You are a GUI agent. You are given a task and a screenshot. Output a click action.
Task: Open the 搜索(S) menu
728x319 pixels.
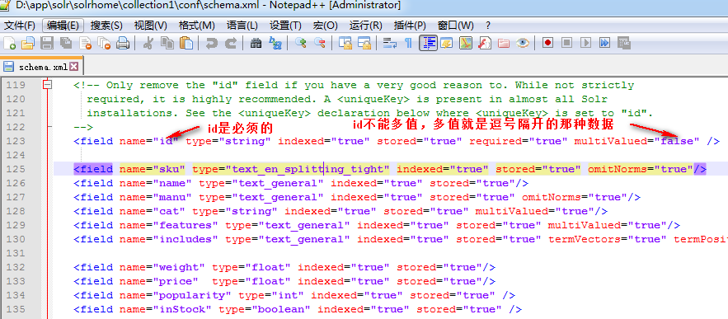[106, 25]
